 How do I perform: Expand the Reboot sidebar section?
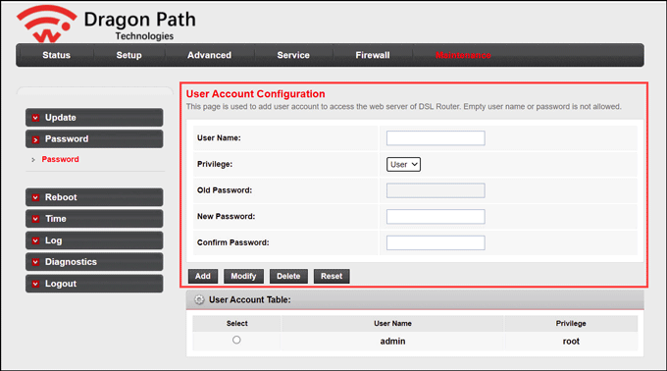[x=94, y=197]
